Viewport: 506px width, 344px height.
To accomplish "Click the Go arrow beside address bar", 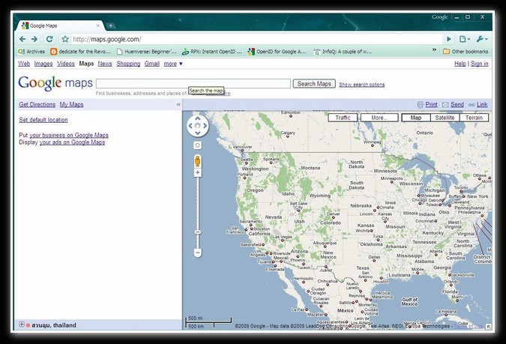I will [449, 39].
